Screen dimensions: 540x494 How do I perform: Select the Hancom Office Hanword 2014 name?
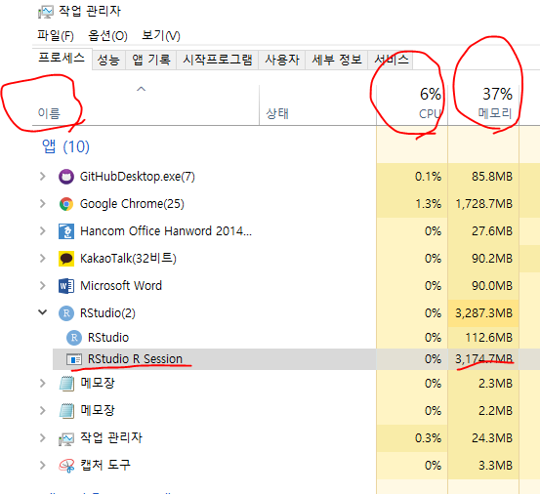tap(166, 231)
